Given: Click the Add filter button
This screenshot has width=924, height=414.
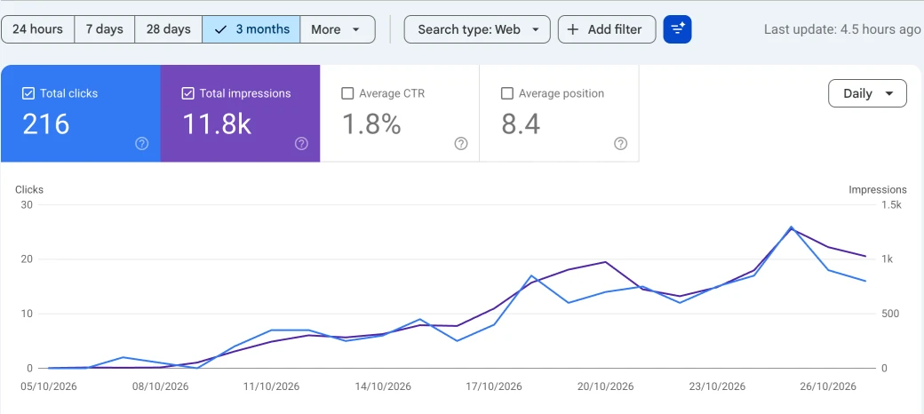Looking at the screenshot, I should click(x=607, y=29).
